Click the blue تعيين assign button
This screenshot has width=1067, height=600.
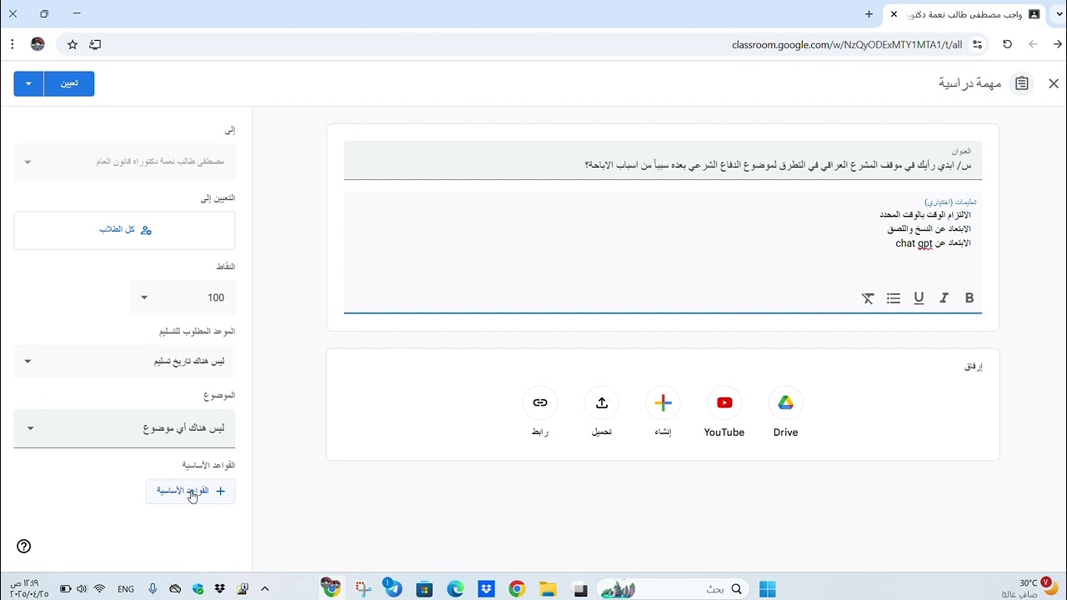[69, 83]
